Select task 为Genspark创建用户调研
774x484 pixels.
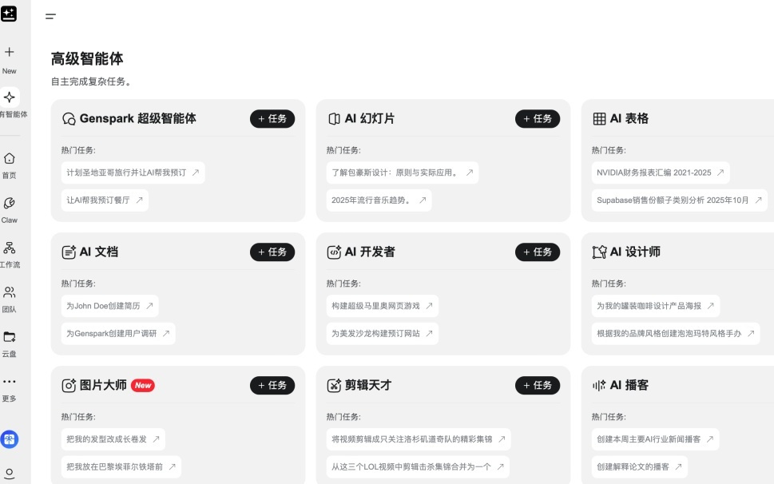[x=118, y=334]
